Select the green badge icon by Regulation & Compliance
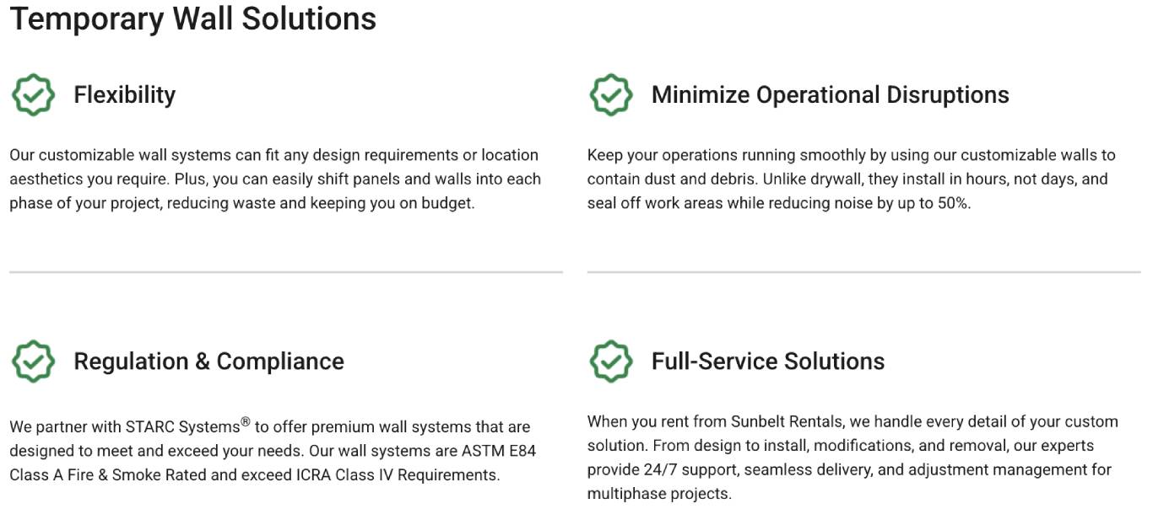The width and height of the screenshot is (1153, 509). [x=33, y=362]
